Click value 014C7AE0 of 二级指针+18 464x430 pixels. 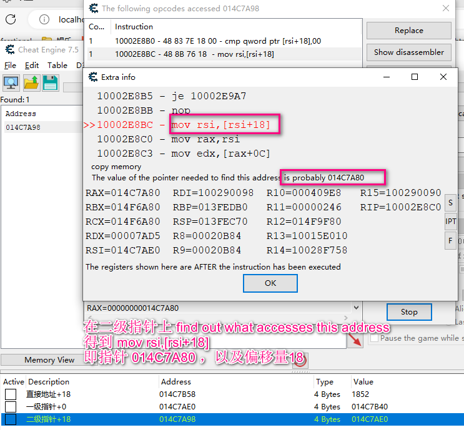coord(370,419)
